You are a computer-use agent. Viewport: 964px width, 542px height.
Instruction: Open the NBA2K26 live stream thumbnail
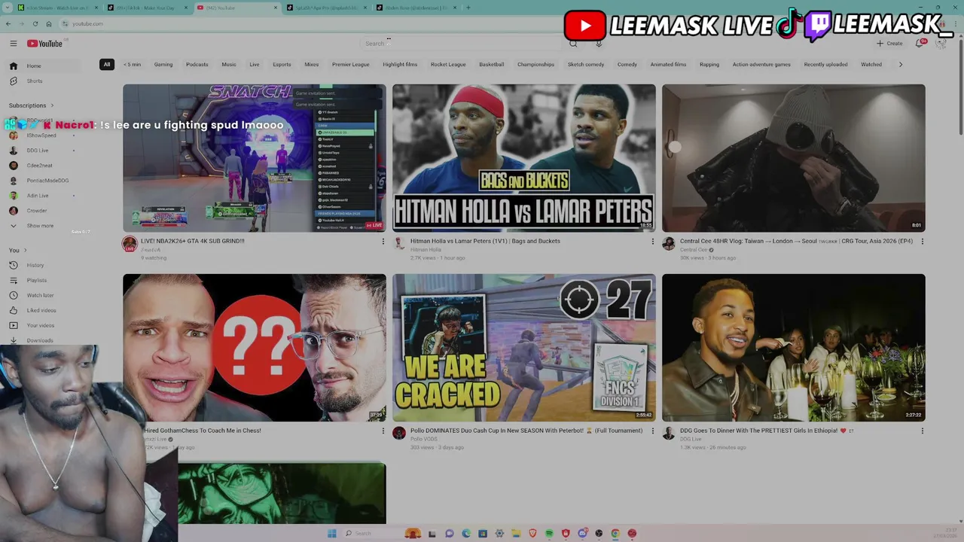click(x=255, y=158)
